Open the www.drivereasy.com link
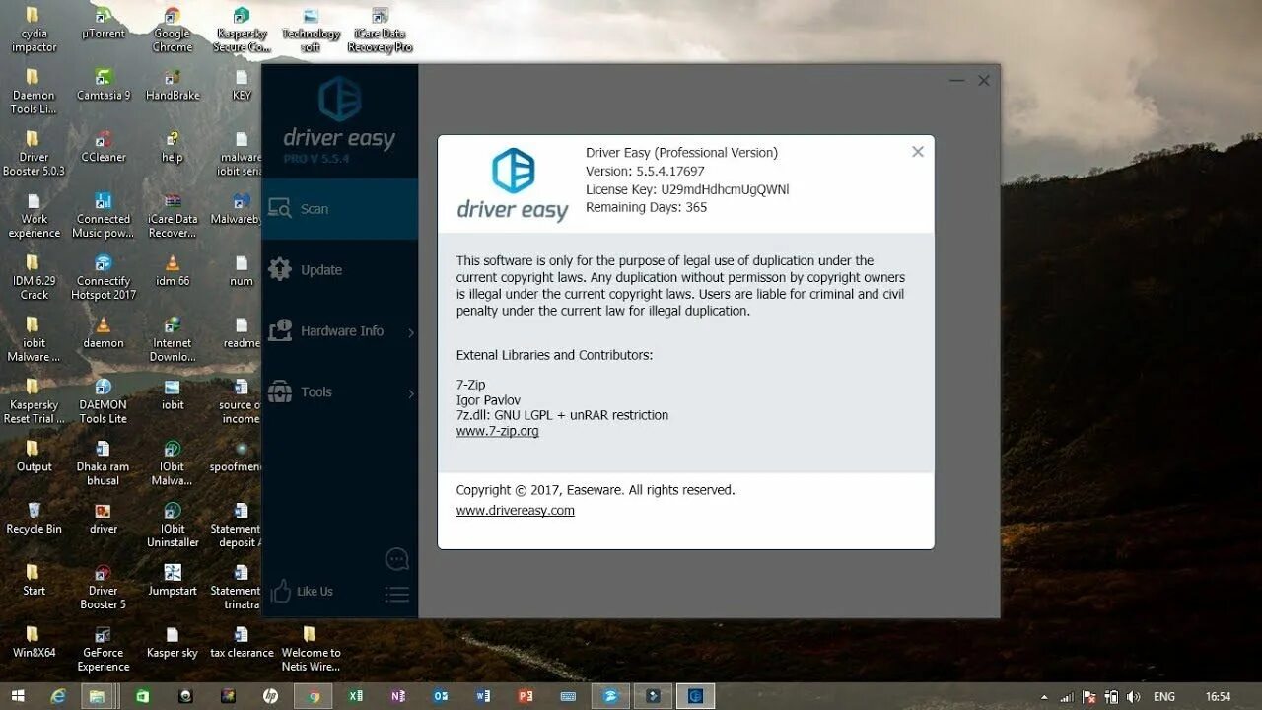The height and width of the screenshot is (710, 1262). (515, 511)
